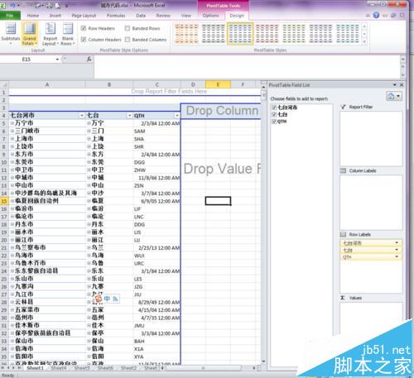Screen dimensions: 414x378
Task: Click the Sogou input method icon
Action: [x=99, y=299]
